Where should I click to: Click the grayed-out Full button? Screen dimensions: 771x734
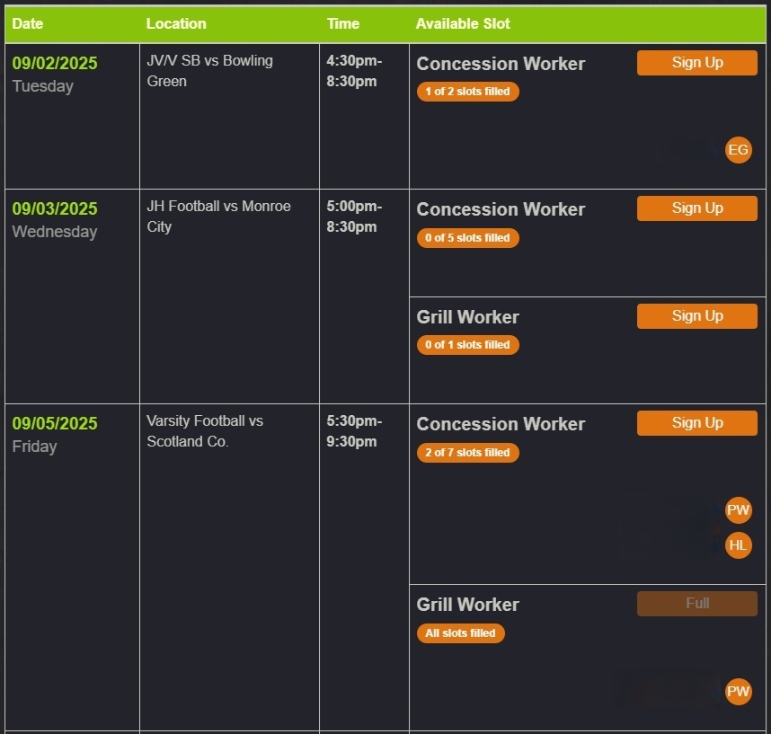pos(696,603)
